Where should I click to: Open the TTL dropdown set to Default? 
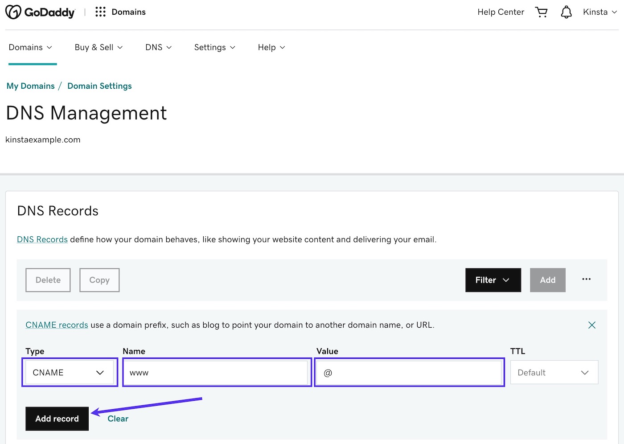point(554,372)
